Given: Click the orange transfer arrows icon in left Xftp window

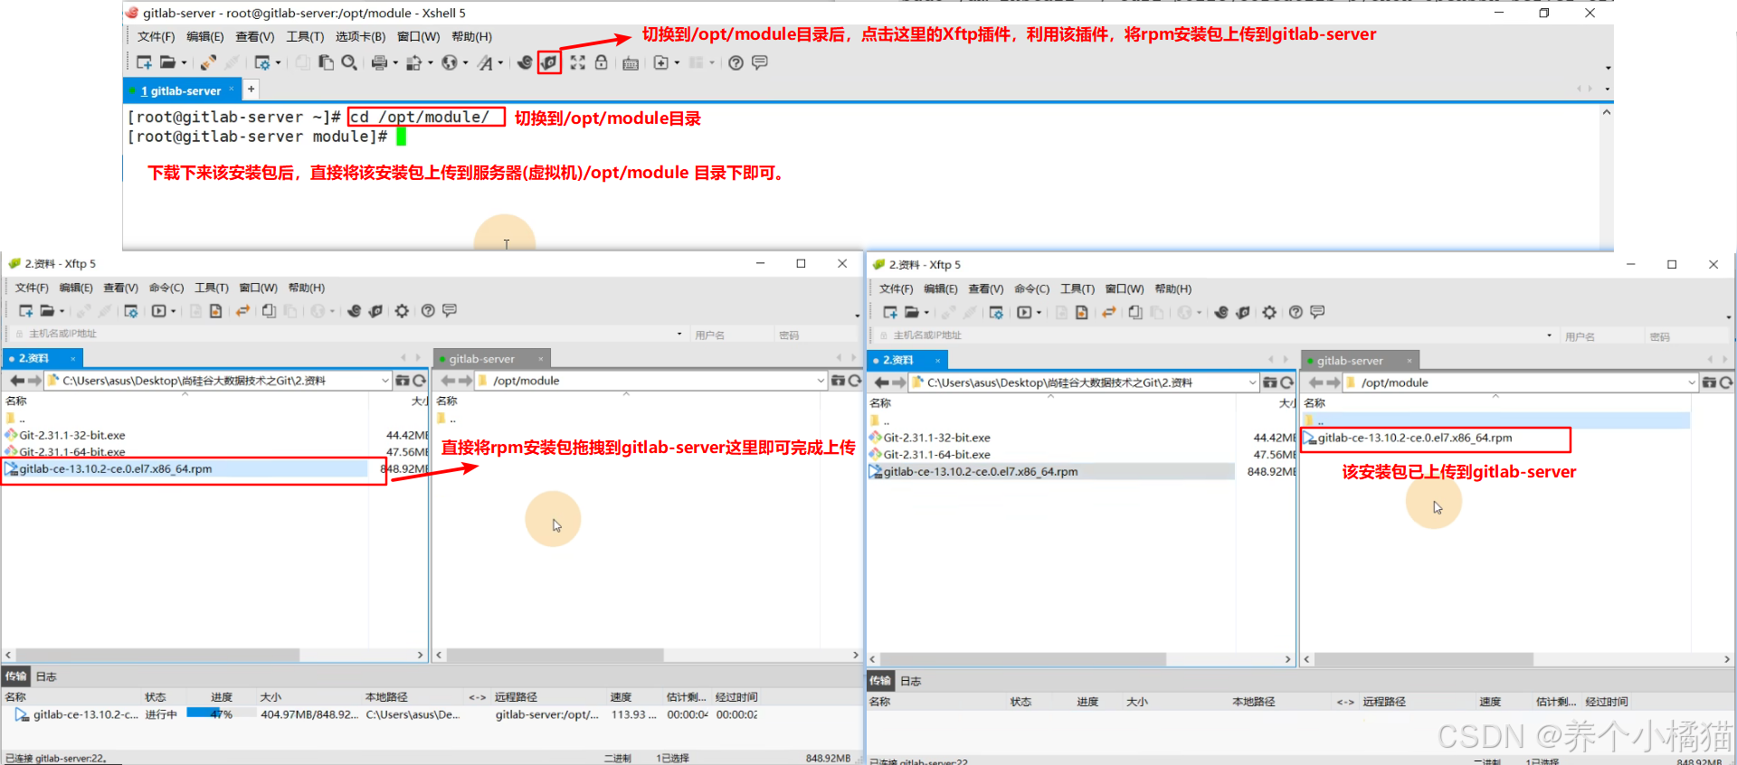Looking at the screenshot, I should tap(242, 311).
